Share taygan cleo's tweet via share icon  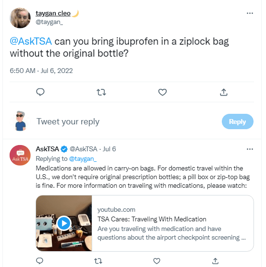click(224, 92)
